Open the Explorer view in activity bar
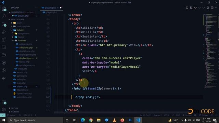 click(4, 9)
